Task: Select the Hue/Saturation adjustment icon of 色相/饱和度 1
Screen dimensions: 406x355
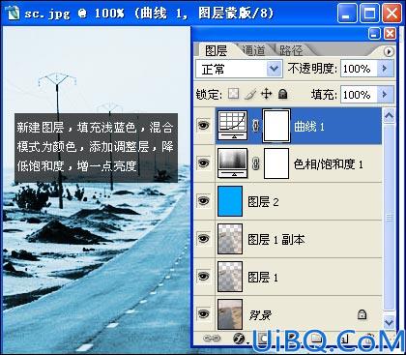Action: click(x=233, y=163)
